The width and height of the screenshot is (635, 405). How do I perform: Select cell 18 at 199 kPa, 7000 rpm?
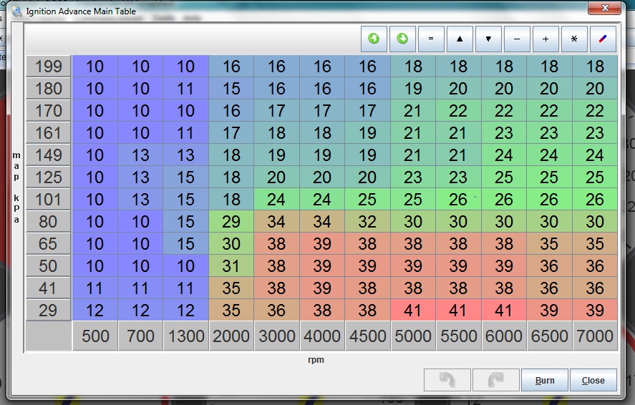point(595,67)
